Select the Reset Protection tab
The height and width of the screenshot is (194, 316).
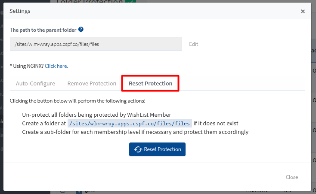coord(150,83)
